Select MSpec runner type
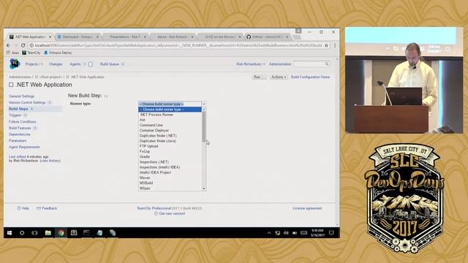Image resolution: width=468 pixels, height=263 pixels. (170, 188)
